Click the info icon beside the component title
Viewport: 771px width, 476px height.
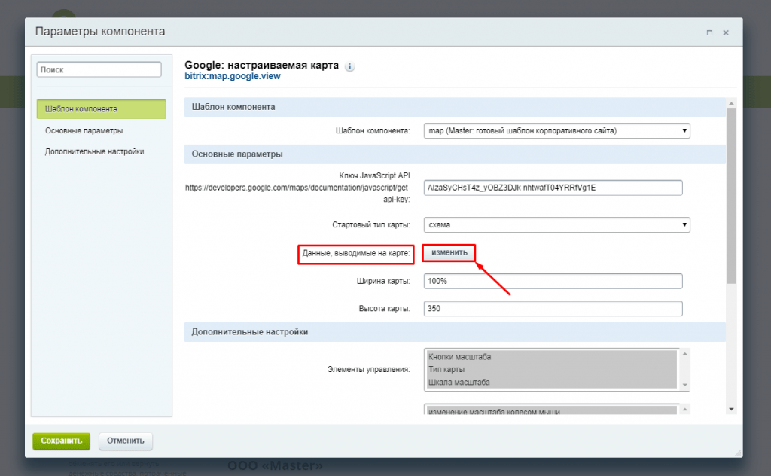350,66
